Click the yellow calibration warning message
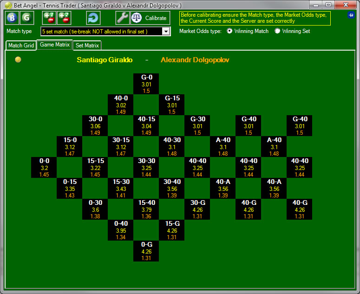360x294 pixels. click(255, 18)
